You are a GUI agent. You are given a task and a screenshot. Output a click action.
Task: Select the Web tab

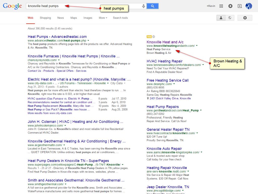pos(30,18)
